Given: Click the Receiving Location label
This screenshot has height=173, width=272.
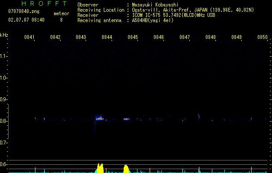Looking at the screenshot, I should [x=101, y=10].
